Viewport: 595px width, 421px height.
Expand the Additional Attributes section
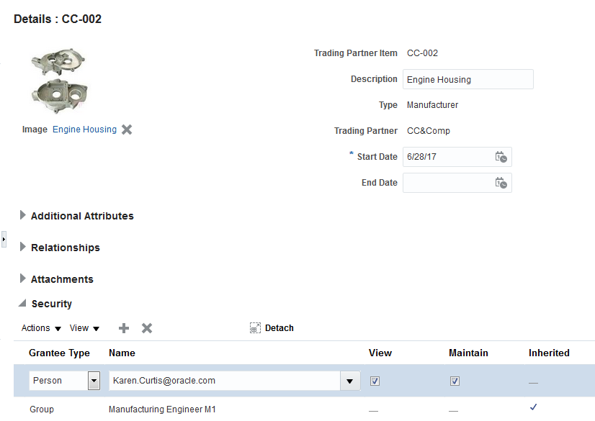(23, 215)
